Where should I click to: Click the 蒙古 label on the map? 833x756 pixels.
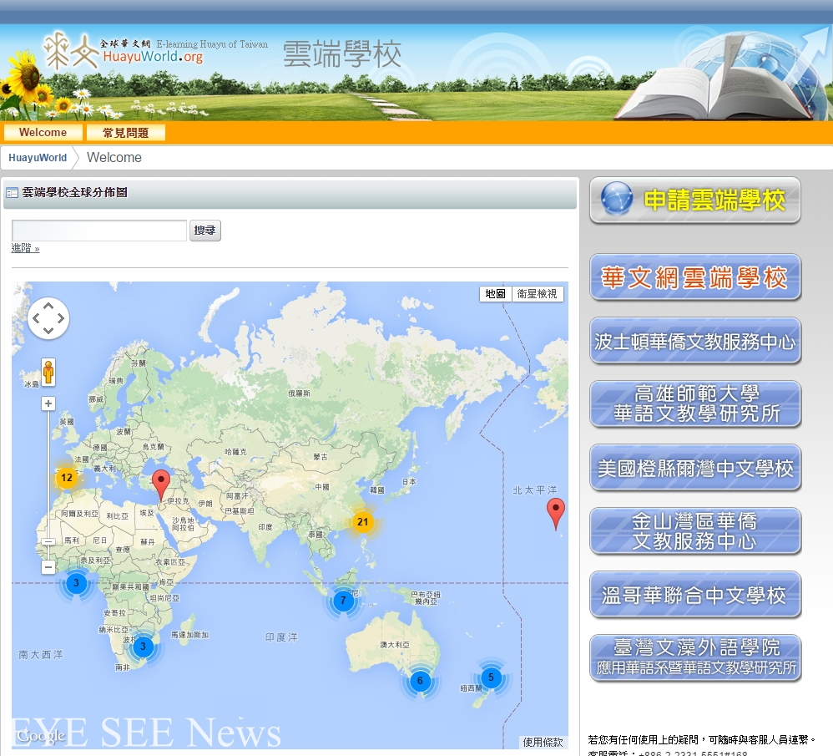click(321, 457)
